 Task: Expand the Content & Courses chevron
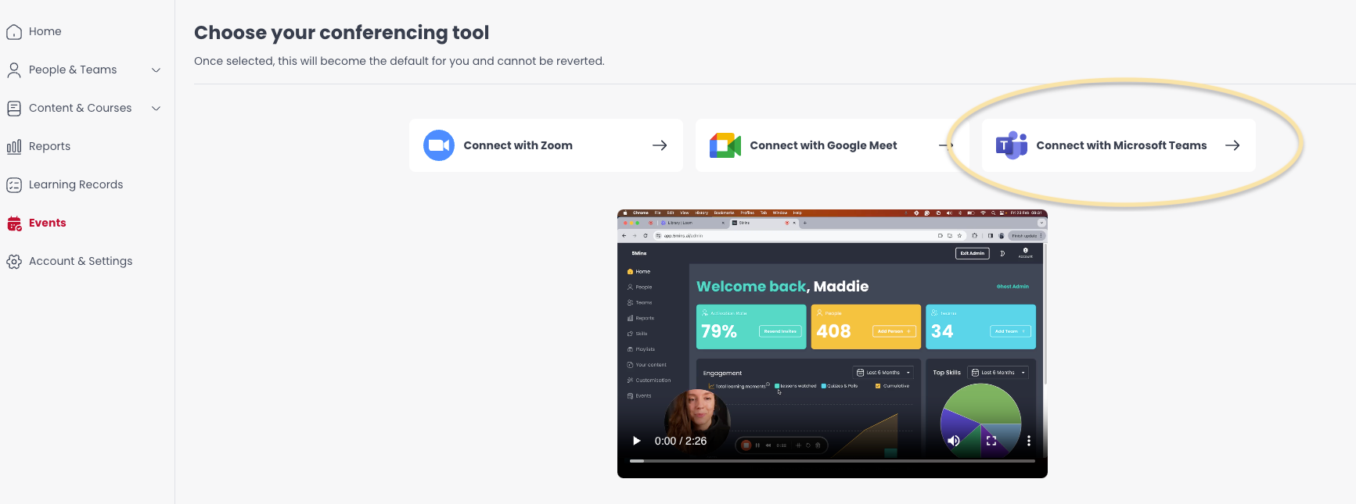tap(156, 109)
